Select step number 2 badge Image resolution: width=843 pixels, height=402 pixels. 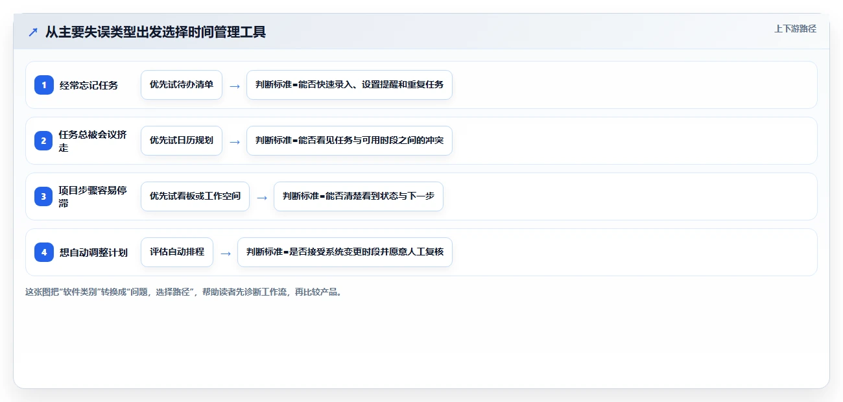coord(44,141)
